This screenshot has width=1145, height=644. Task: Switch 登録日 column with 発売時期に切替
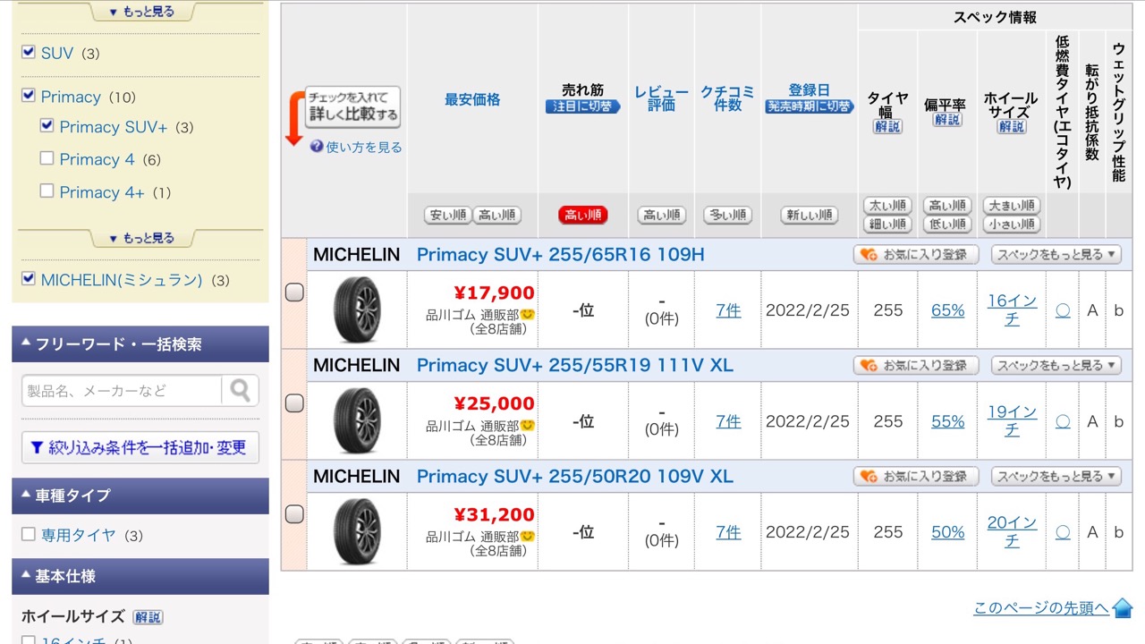810,106
